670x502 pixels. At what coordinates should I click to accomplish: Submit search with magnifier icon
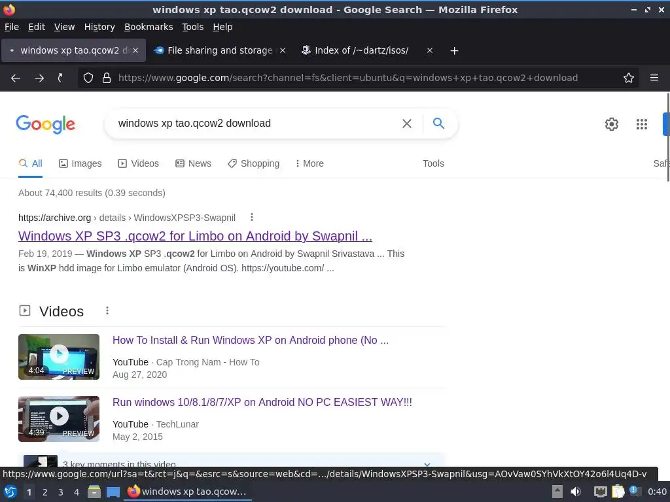point(438,123)
